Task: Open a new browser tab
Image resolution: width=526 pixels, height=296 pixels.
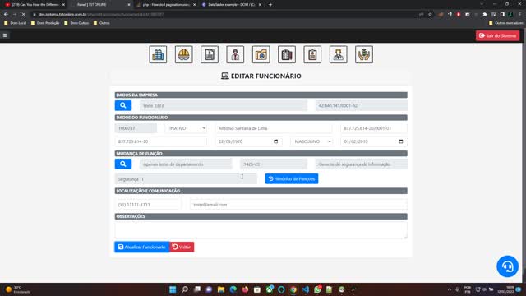Action: pyautogui.click(x=270, y=5)
